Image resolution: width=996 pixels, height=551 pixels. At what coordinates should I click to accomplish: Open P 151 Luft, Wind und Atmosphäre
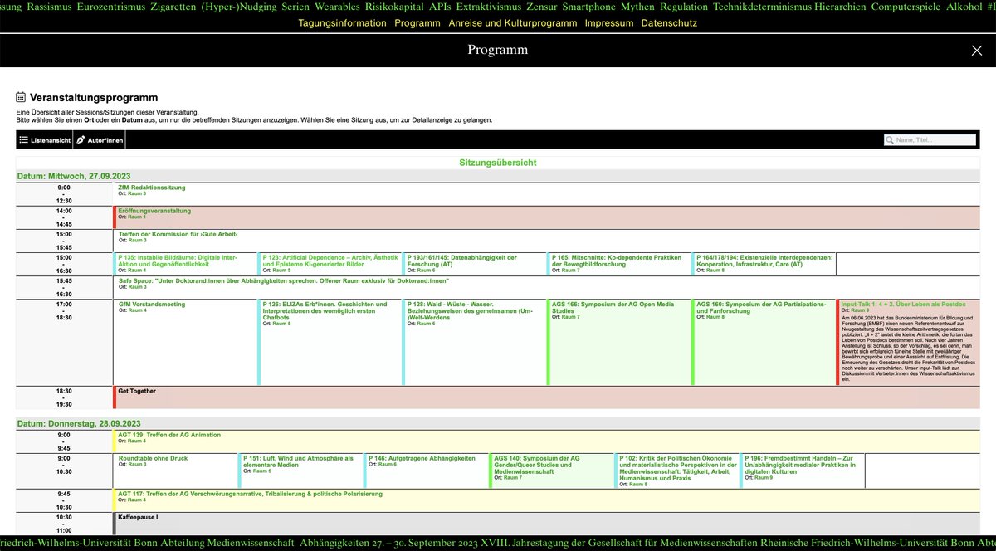point(298,461)
